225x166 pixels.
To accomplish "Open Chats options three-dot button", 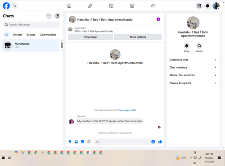I will (49, 16).
